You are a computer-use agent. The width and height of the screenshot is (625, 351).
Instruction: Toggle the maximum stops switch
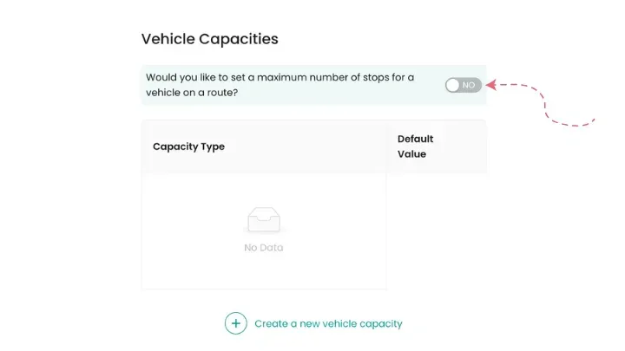(x=463, y=85)
